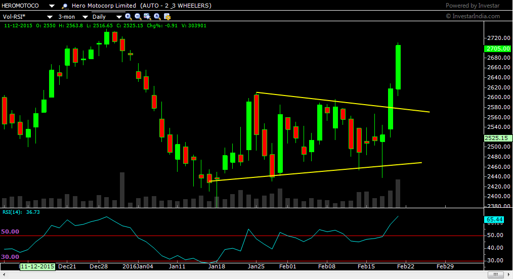Open the 3-mon period dropdown
The image size is (513, 279).
click(x=85, y=17)
